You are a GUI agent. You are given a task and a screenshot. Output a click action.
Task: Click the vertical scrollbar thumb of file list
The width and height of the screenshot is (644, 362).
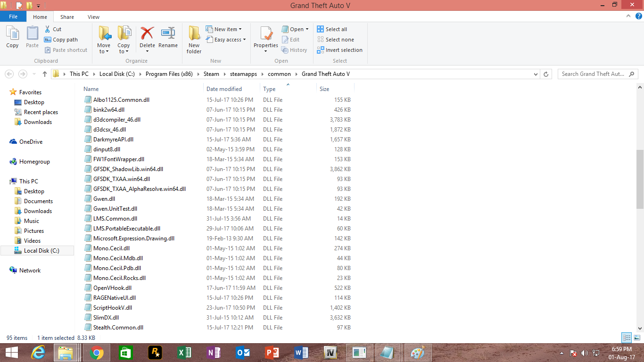click(640, 179)
